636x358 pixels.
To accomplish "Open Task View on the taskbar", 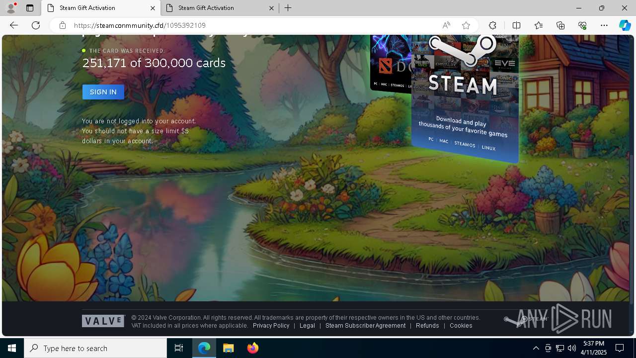I will coord(179,348).
